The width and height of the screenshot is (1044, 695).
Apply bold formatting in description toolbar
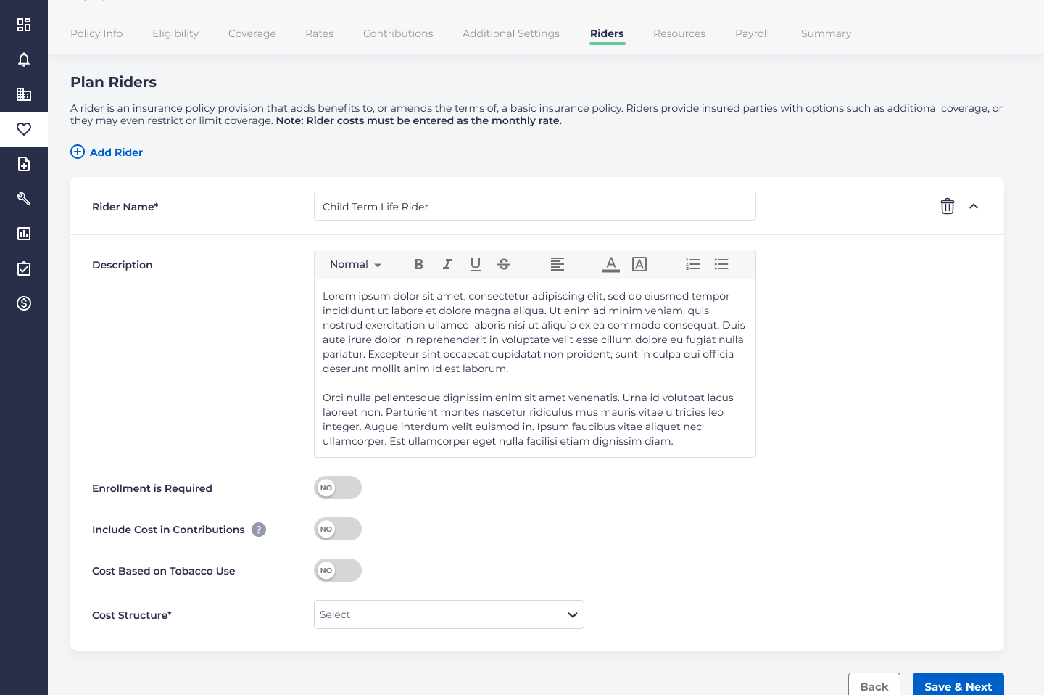[x=418, y=265]
